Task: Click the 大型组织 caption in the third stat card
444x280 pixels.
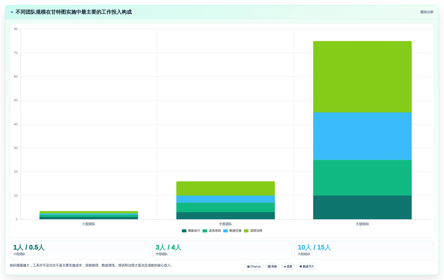Action: (x=304, y=254)
